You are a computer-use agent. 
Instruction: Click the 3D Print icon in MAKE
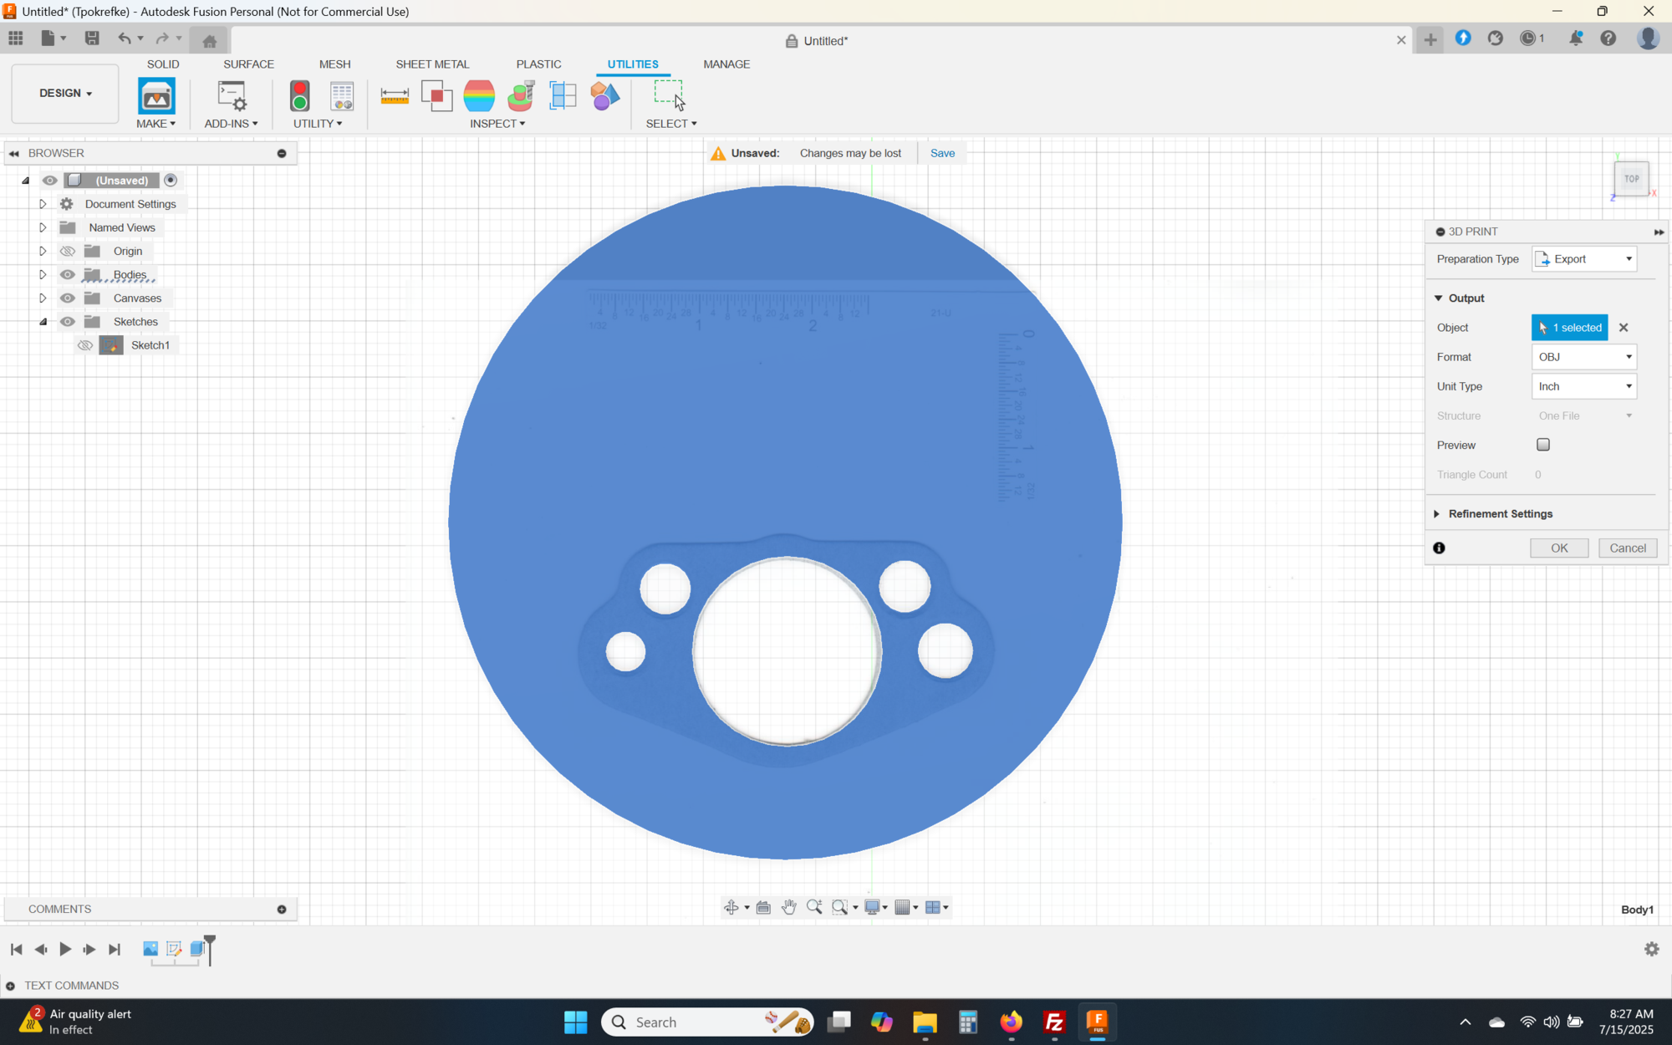[156, 96]
